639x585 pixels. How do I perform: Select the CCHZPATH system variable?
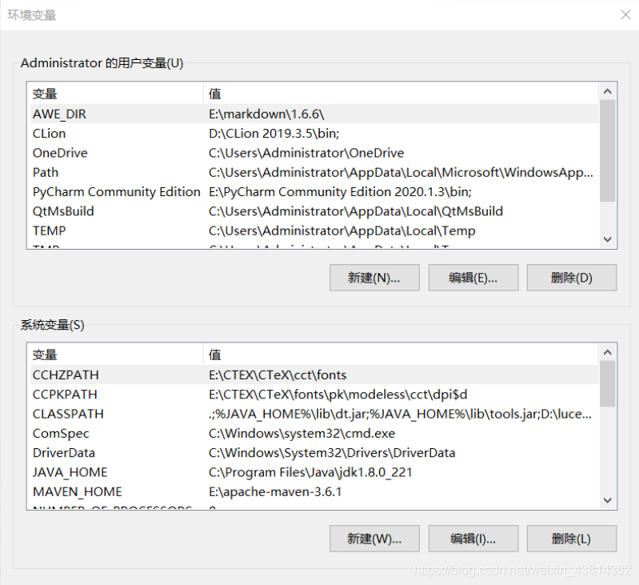coord(314,375)
